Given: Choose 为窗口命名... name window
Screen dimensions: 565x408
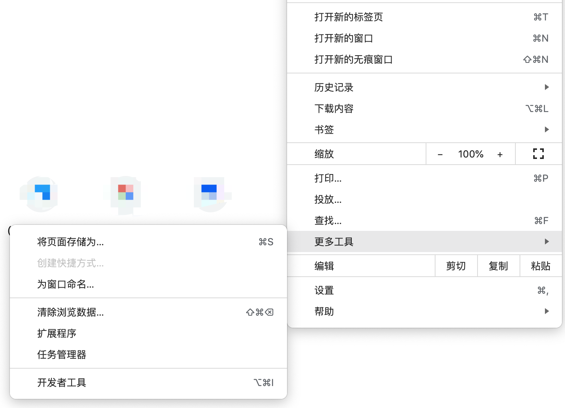Looking at the screenshot, I should 148,284.
